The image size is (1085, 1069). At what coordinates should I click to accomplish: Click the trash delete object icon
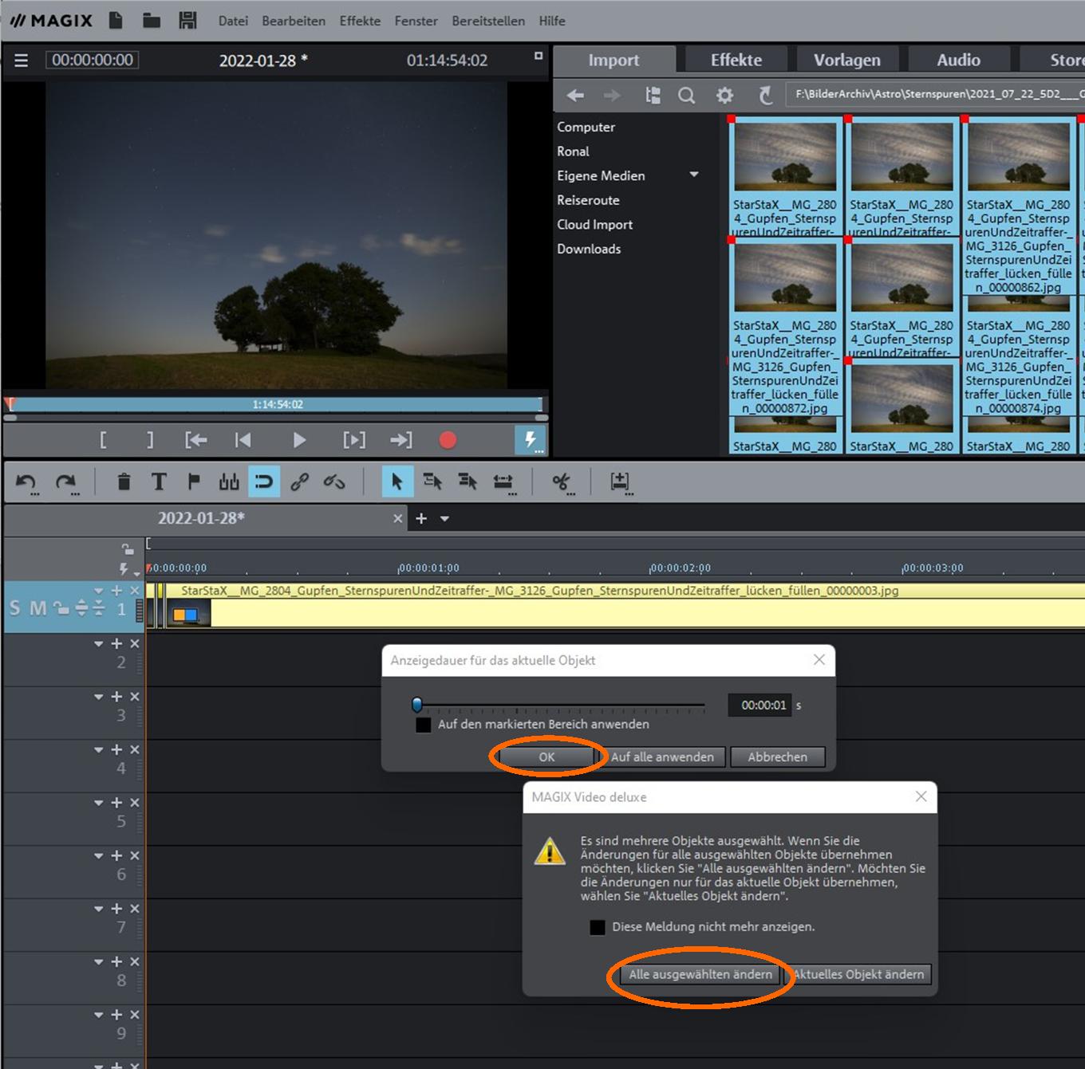[x=124, y=481]
